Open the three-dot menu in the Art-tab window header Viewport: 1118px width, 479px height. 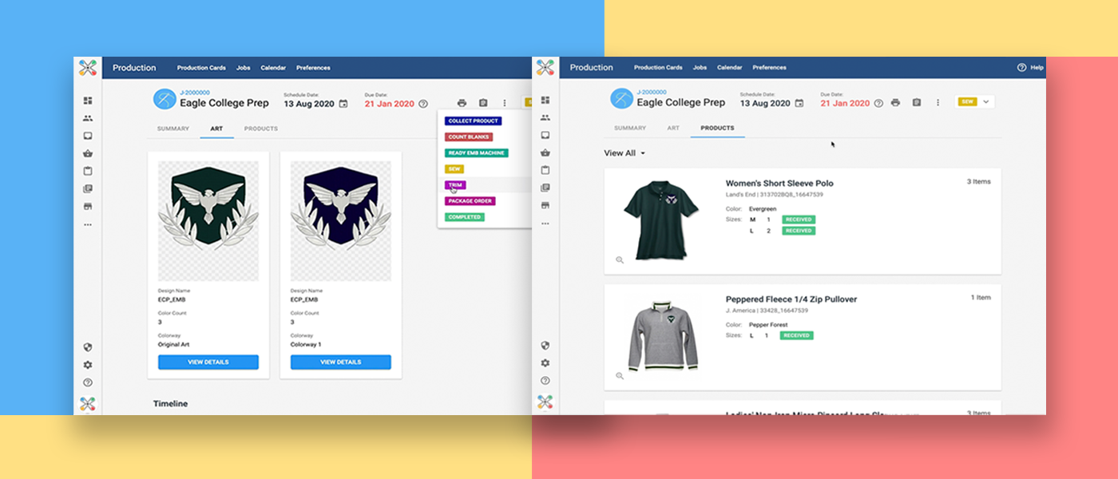tap(504, 103)
